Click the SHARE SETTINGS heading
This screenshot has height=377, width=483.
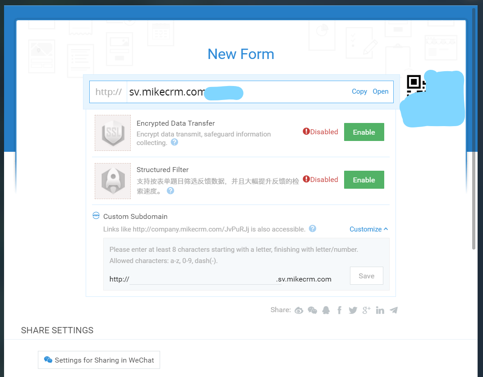(x=57, y=330)
